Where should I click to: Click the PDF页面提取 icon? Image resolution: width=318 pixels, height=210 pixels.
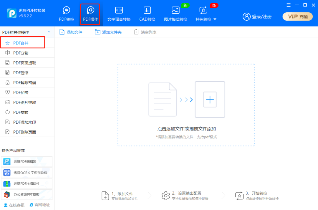(7, 62)
